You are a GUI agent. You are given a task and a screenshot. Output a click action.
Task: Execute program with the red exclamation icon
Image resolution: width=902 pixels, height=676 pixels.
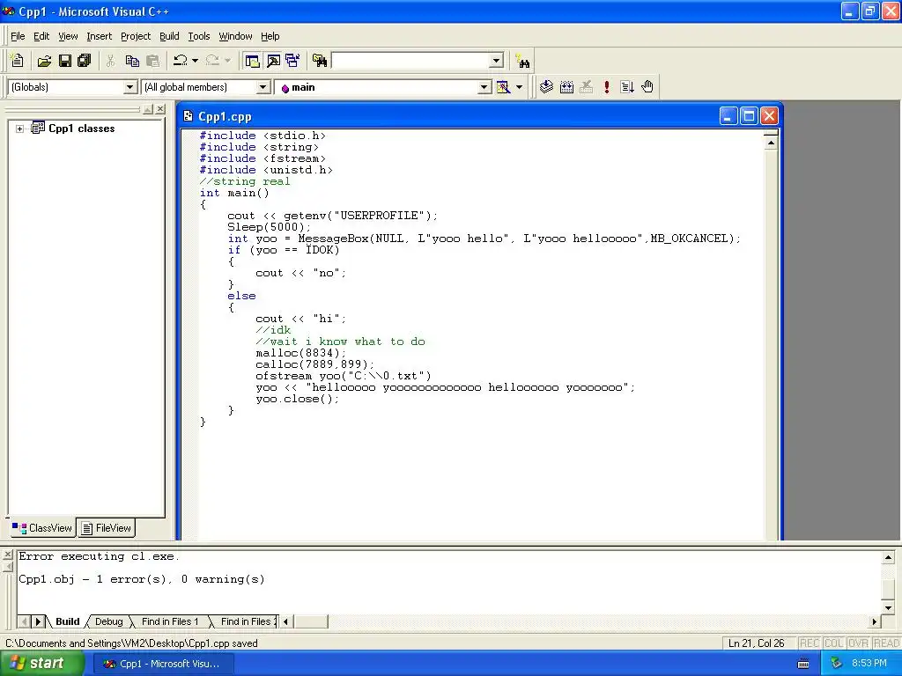point(606,87)
